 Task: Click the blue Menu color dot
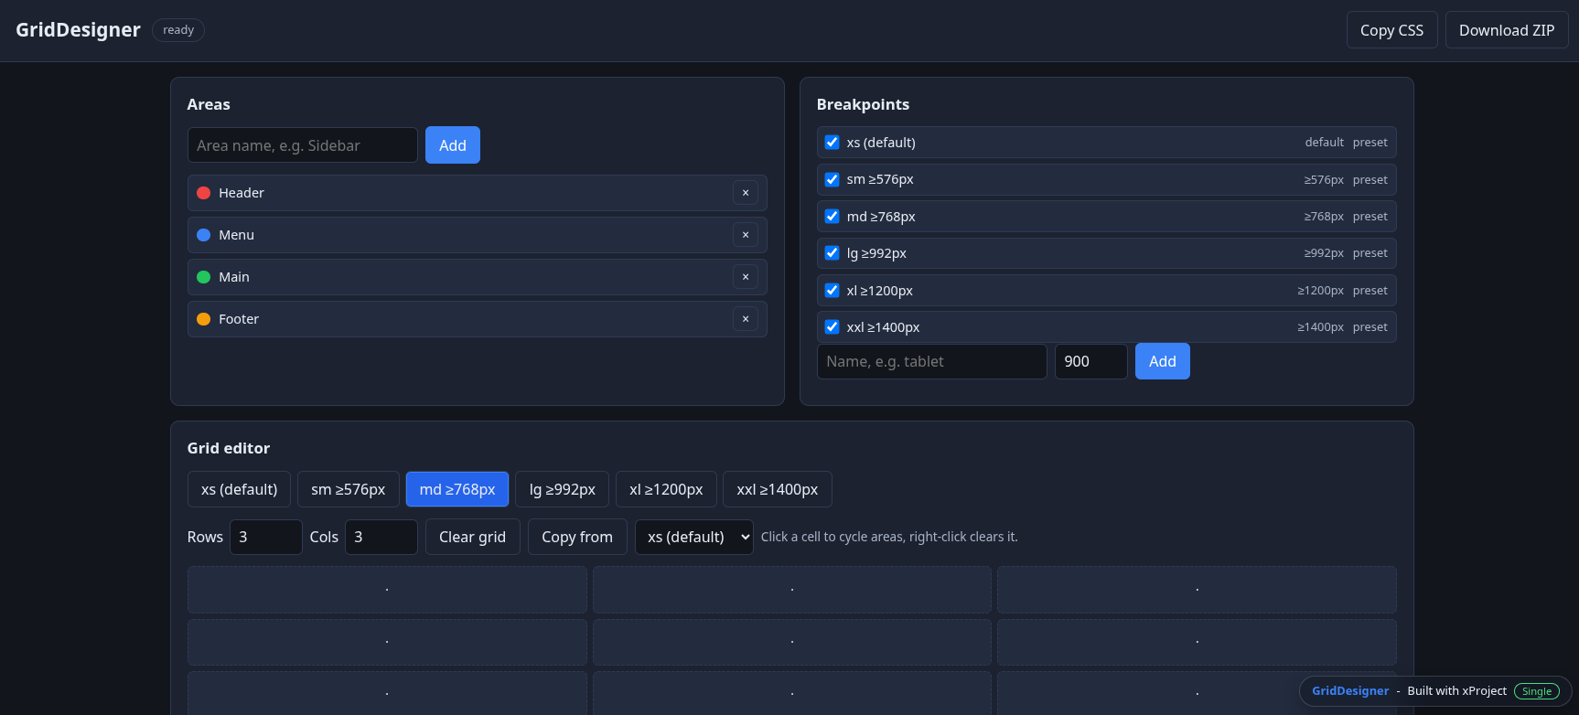click(204, 235)
